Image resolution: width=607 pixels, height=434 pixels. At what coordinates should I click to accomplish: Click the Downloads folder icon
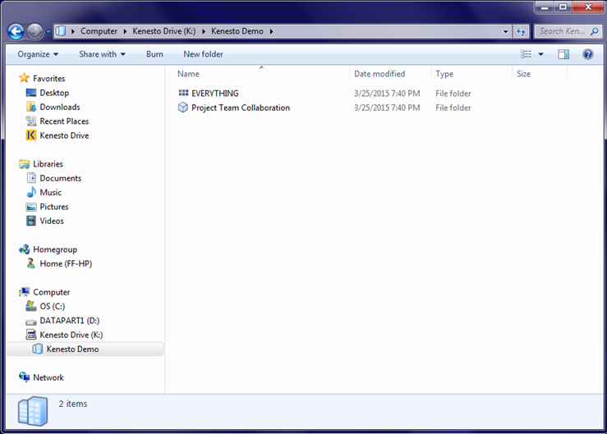(x=31, y=107)
